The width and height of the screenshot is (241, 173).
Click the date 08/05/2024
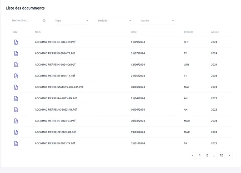point(138,87)
